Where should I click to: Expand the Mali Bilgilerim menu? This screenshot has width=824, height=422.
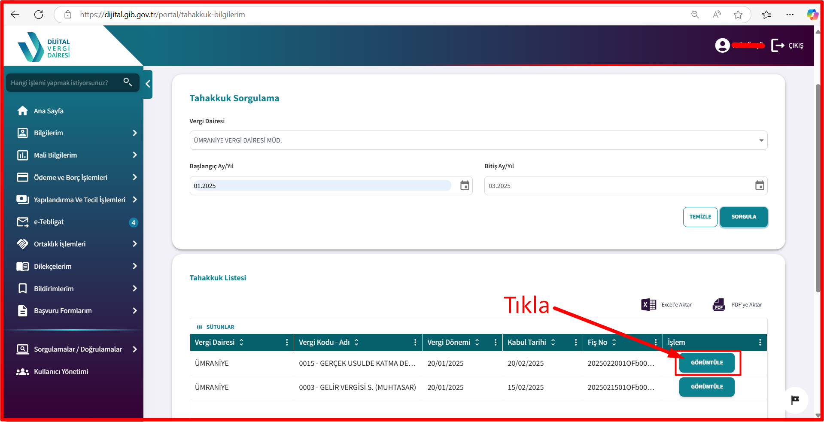point(77,155)
